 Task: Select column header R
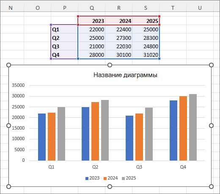[118, 8]
